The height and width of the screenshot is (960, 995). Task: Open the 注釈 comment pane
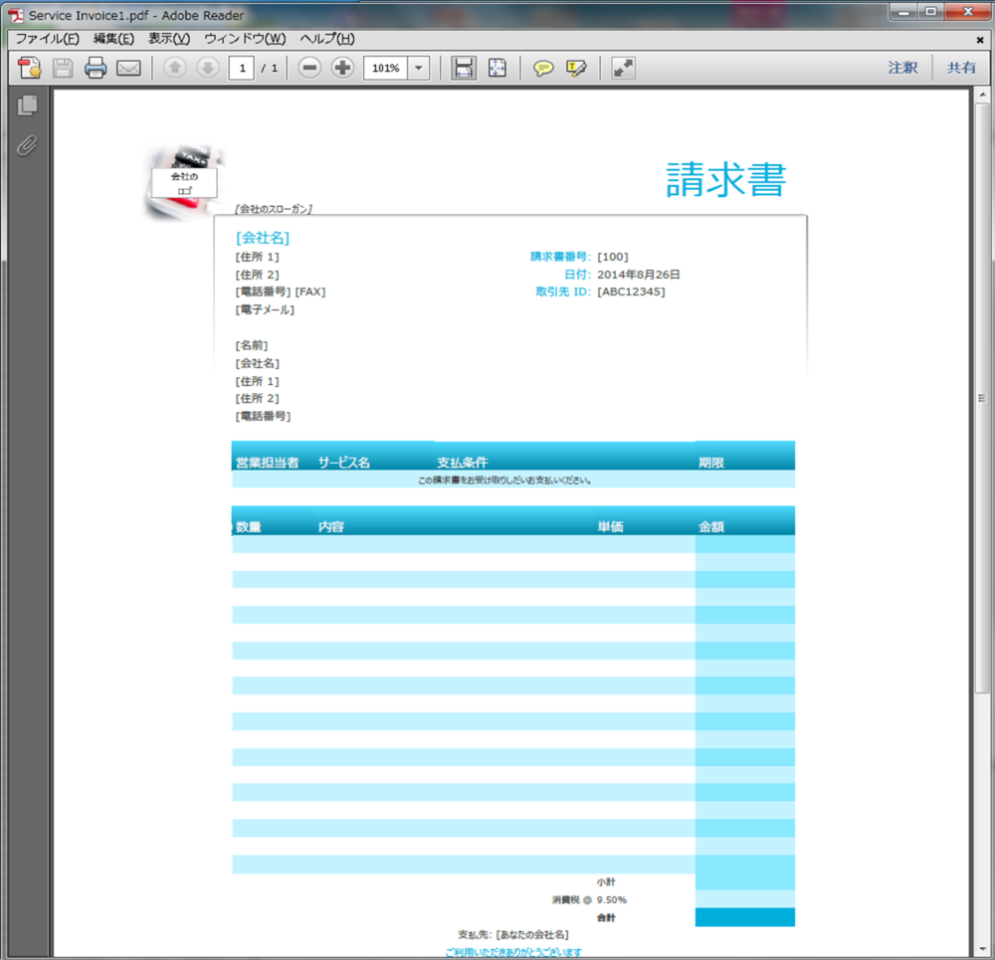pyautogui.click(x=902, y=68)
